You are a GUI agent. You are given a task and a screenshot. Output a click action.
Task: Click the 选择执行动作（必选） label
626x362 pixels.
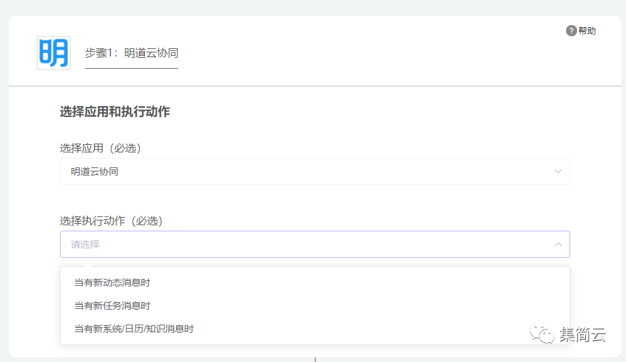click(112, 221)
